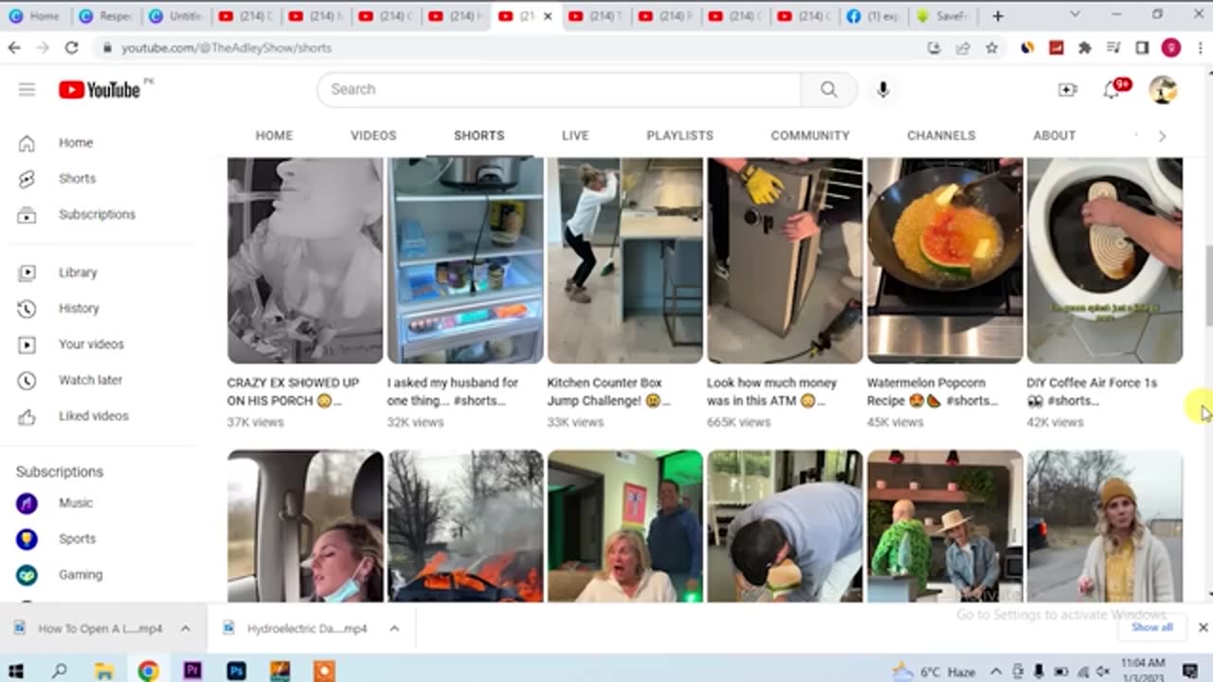Select the SHORTS tab
The width and height of the screenshot is (1213, 682).
[x=479, y=135]
